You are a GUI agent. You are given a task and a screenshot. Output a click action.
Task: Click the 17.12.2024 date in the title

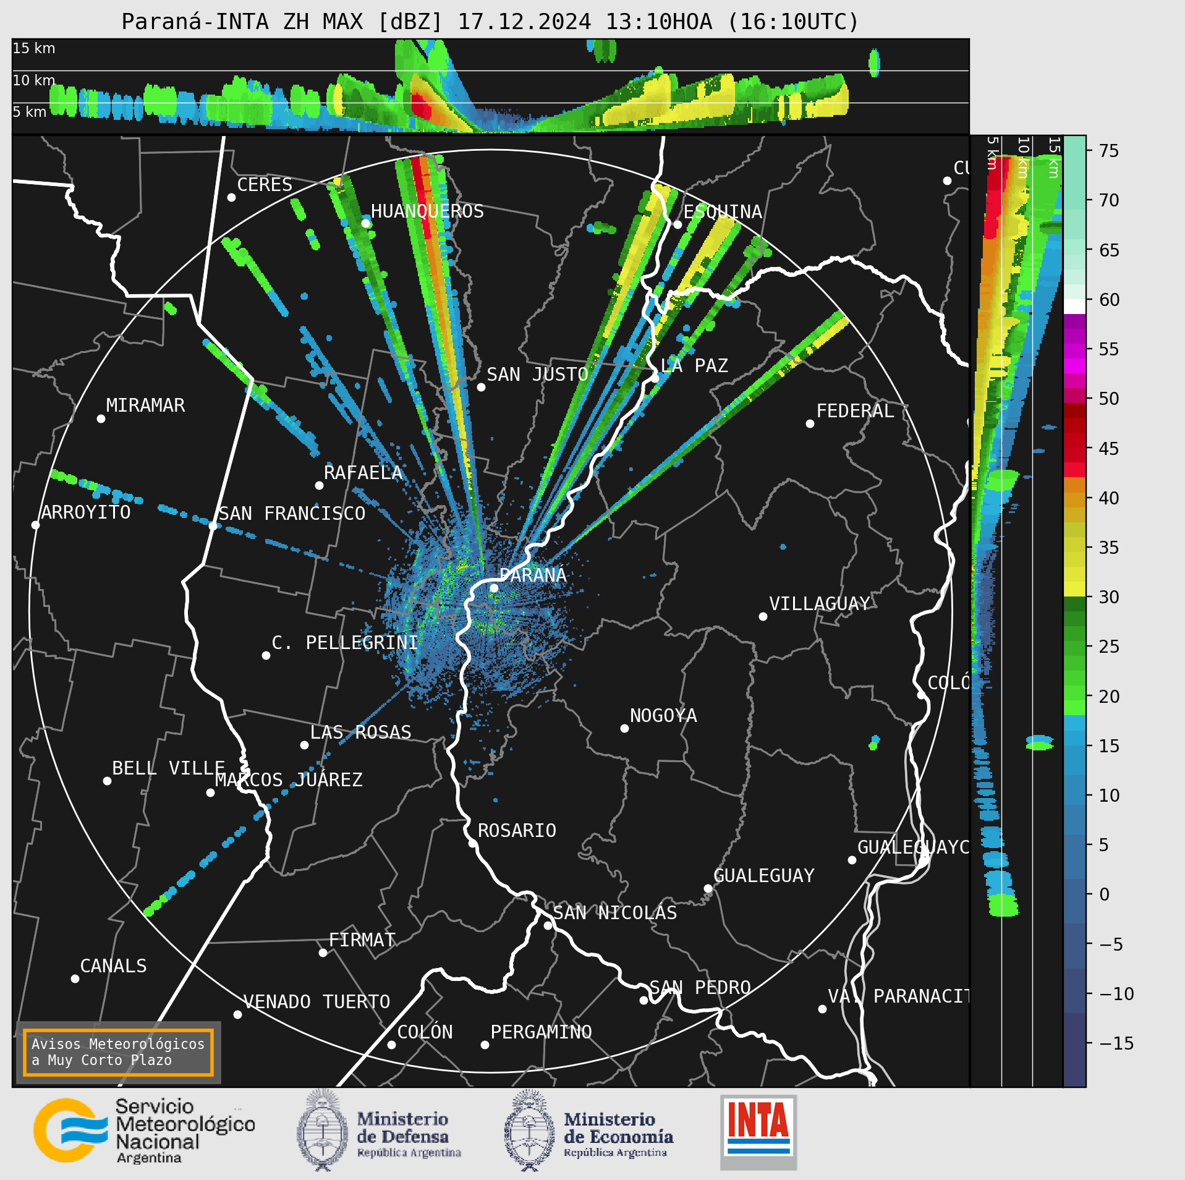coord(524,22)
